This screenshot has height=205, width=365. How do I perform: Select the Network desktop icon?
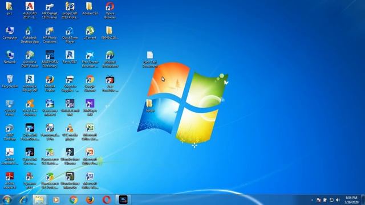click(10, 57)
